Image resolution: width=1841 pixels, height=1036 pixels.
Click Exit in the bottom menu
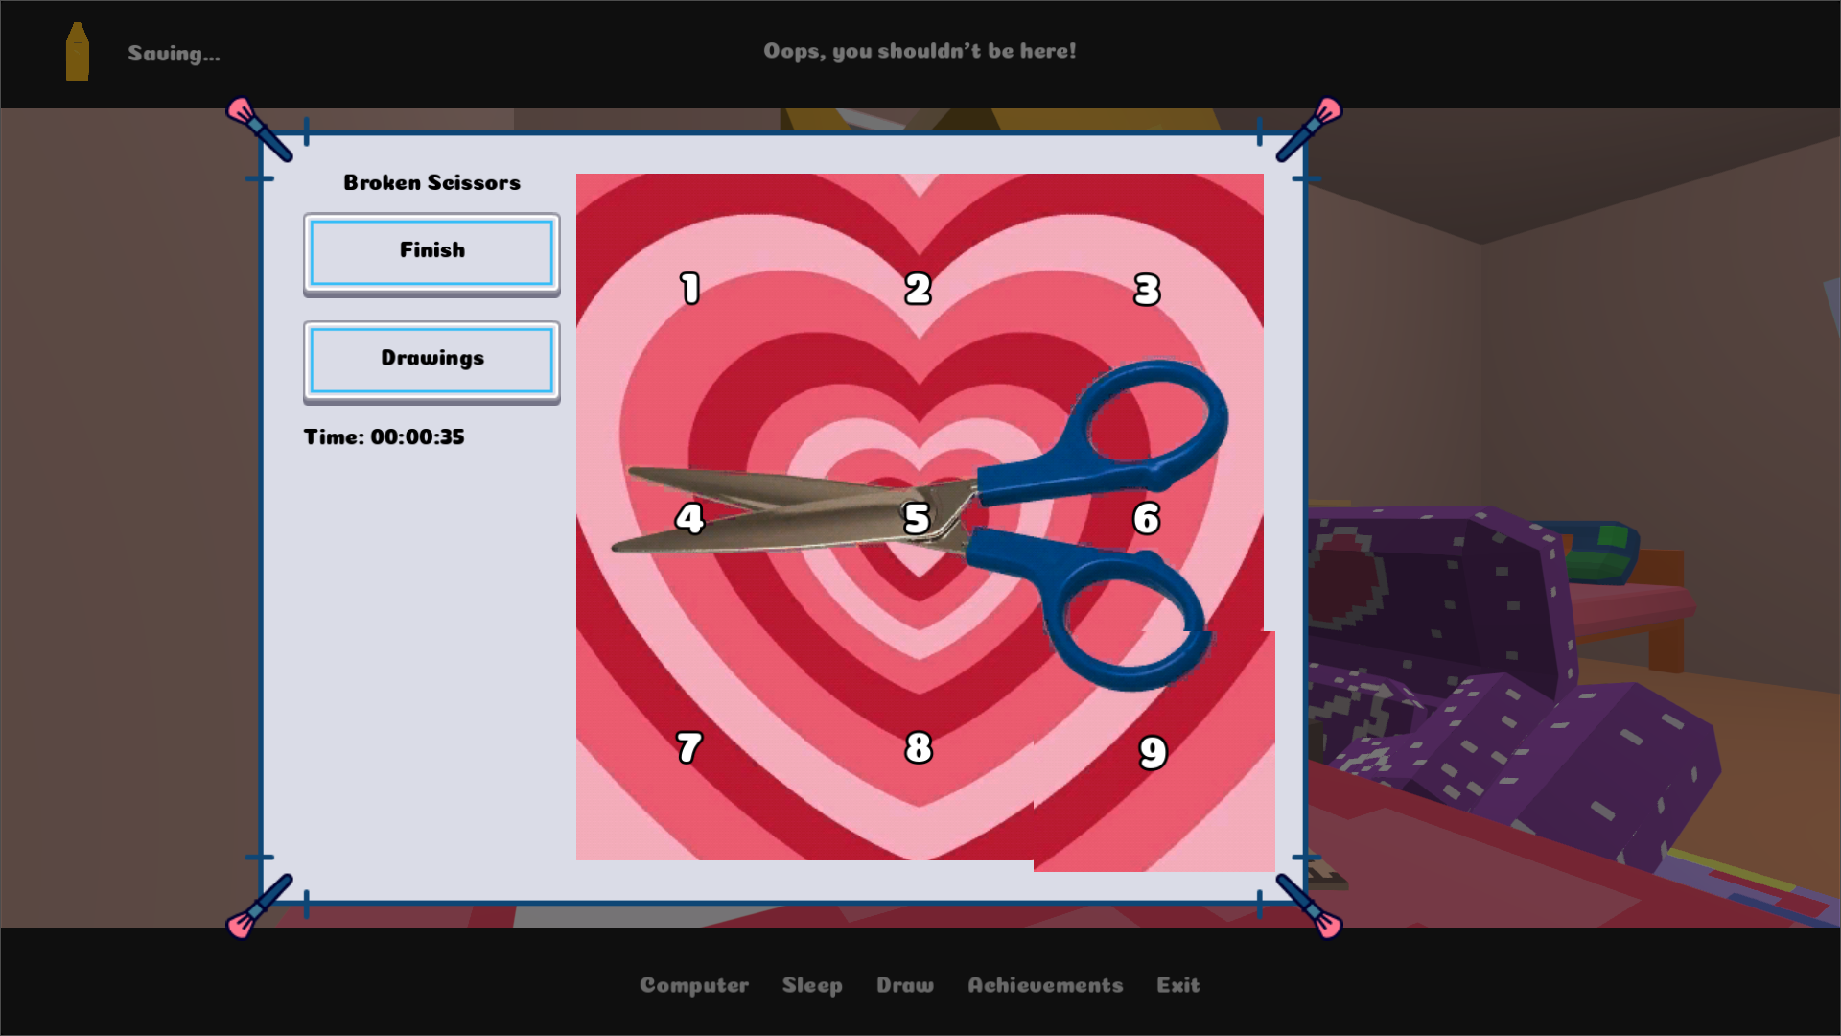1177,985
